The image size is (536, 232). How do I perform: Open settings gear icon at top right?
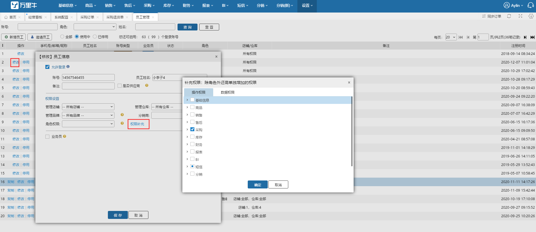pyautogui.click(x=531, y=16)
